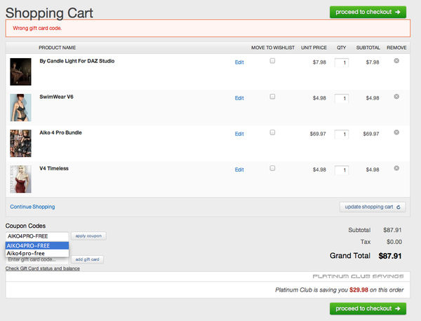
Task: Remove By Candle Light from cart
Action: point(396,61)
